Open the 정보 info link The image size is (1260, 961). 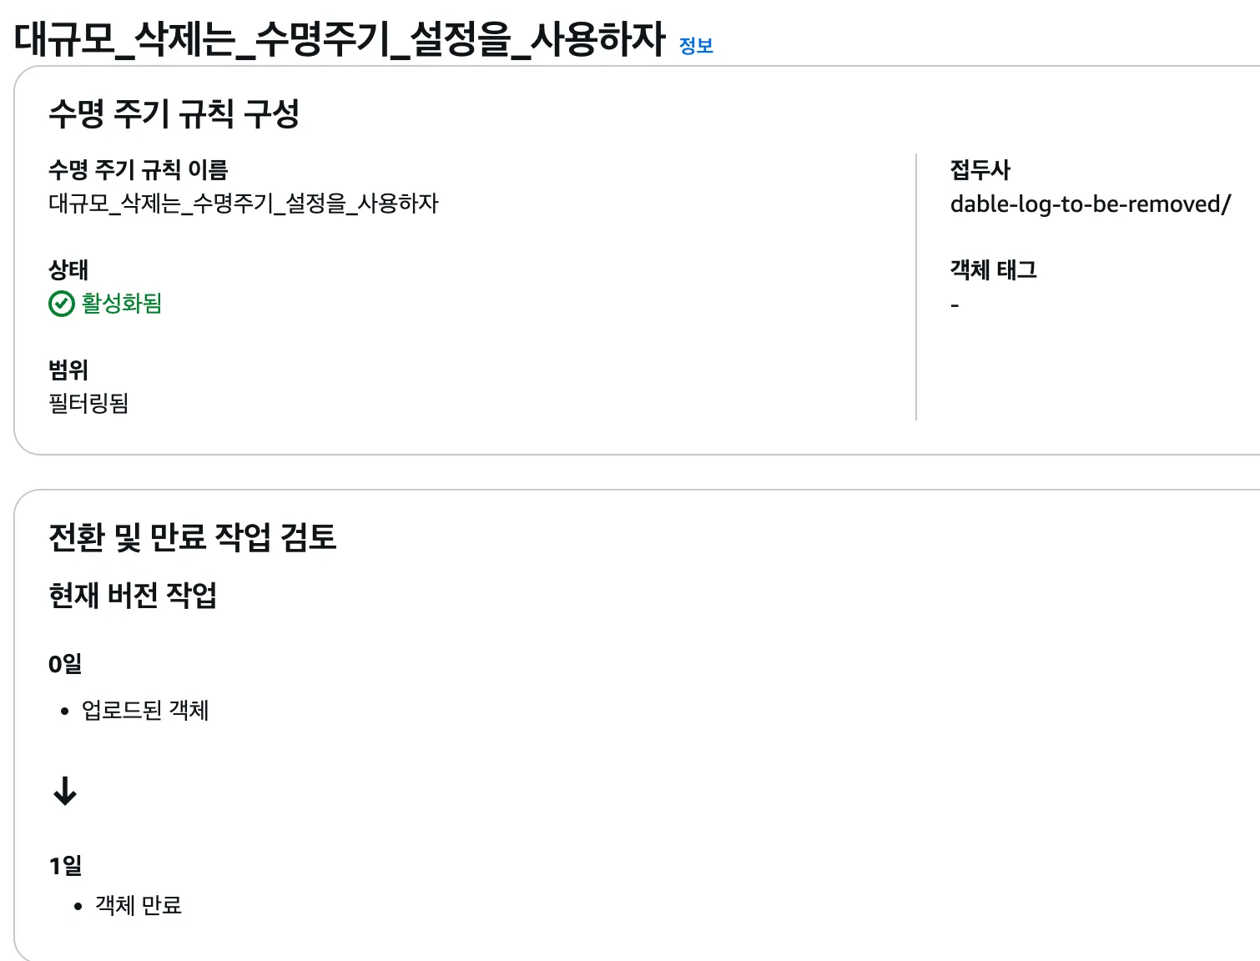point(696,46)
